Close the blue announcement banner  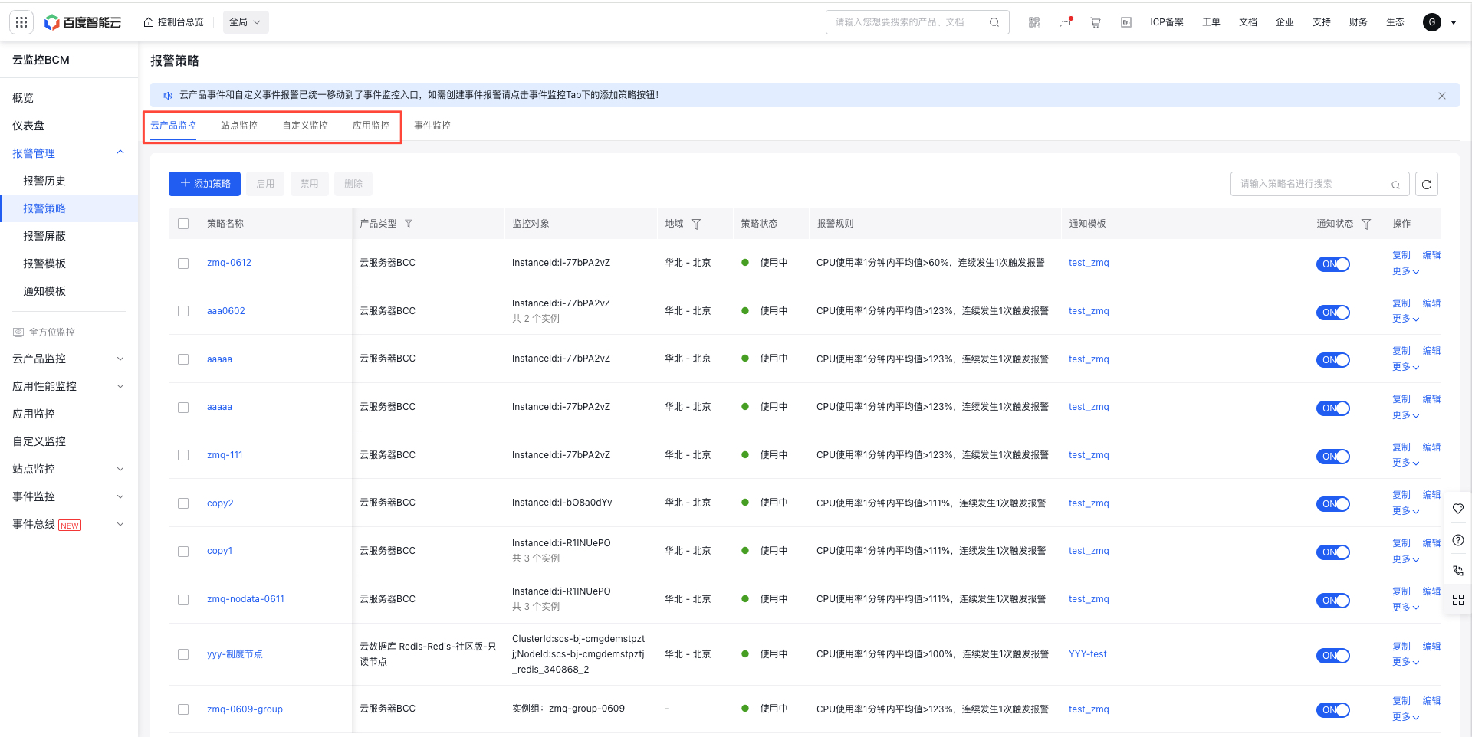(x=1442, y=96)
